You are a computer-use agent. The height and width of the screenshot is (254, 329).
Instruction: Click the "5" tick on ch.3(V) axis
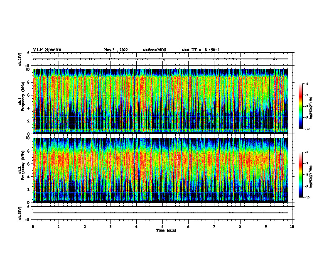click(29, 207)
